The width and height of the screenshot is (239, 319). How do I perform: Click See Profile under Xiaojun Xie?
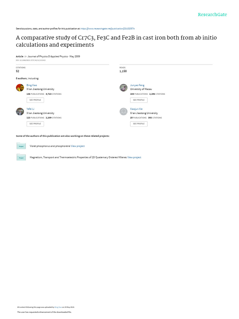coord(139,124)
